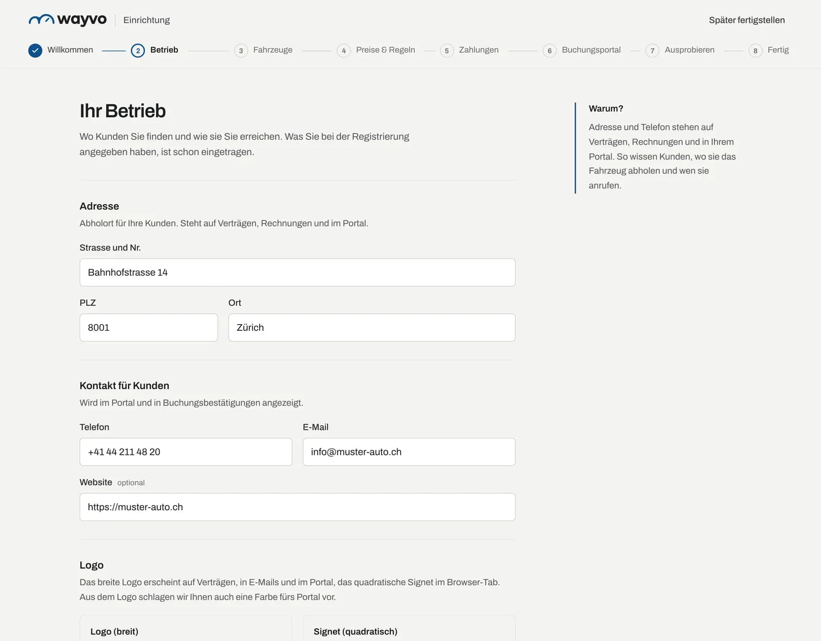The image size is (821, 641).
Task: Click the step 8 circle for Fertig
Action: click(x=755, y=50)
